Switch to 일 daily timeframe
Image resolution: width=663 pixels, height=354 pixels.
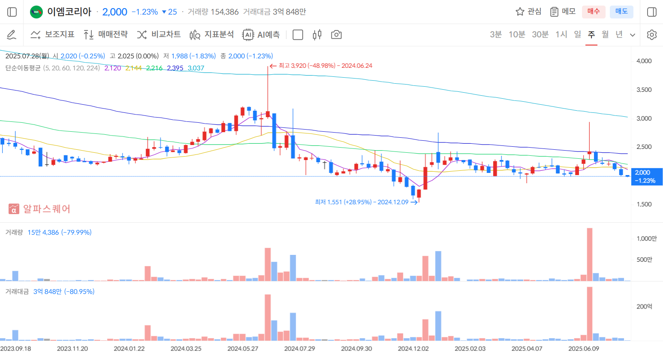[578, 35]
